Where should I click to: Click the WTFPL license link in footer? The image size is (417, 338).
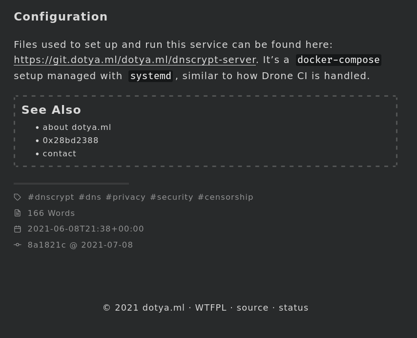pyautogui.click(x=210, y=308)
